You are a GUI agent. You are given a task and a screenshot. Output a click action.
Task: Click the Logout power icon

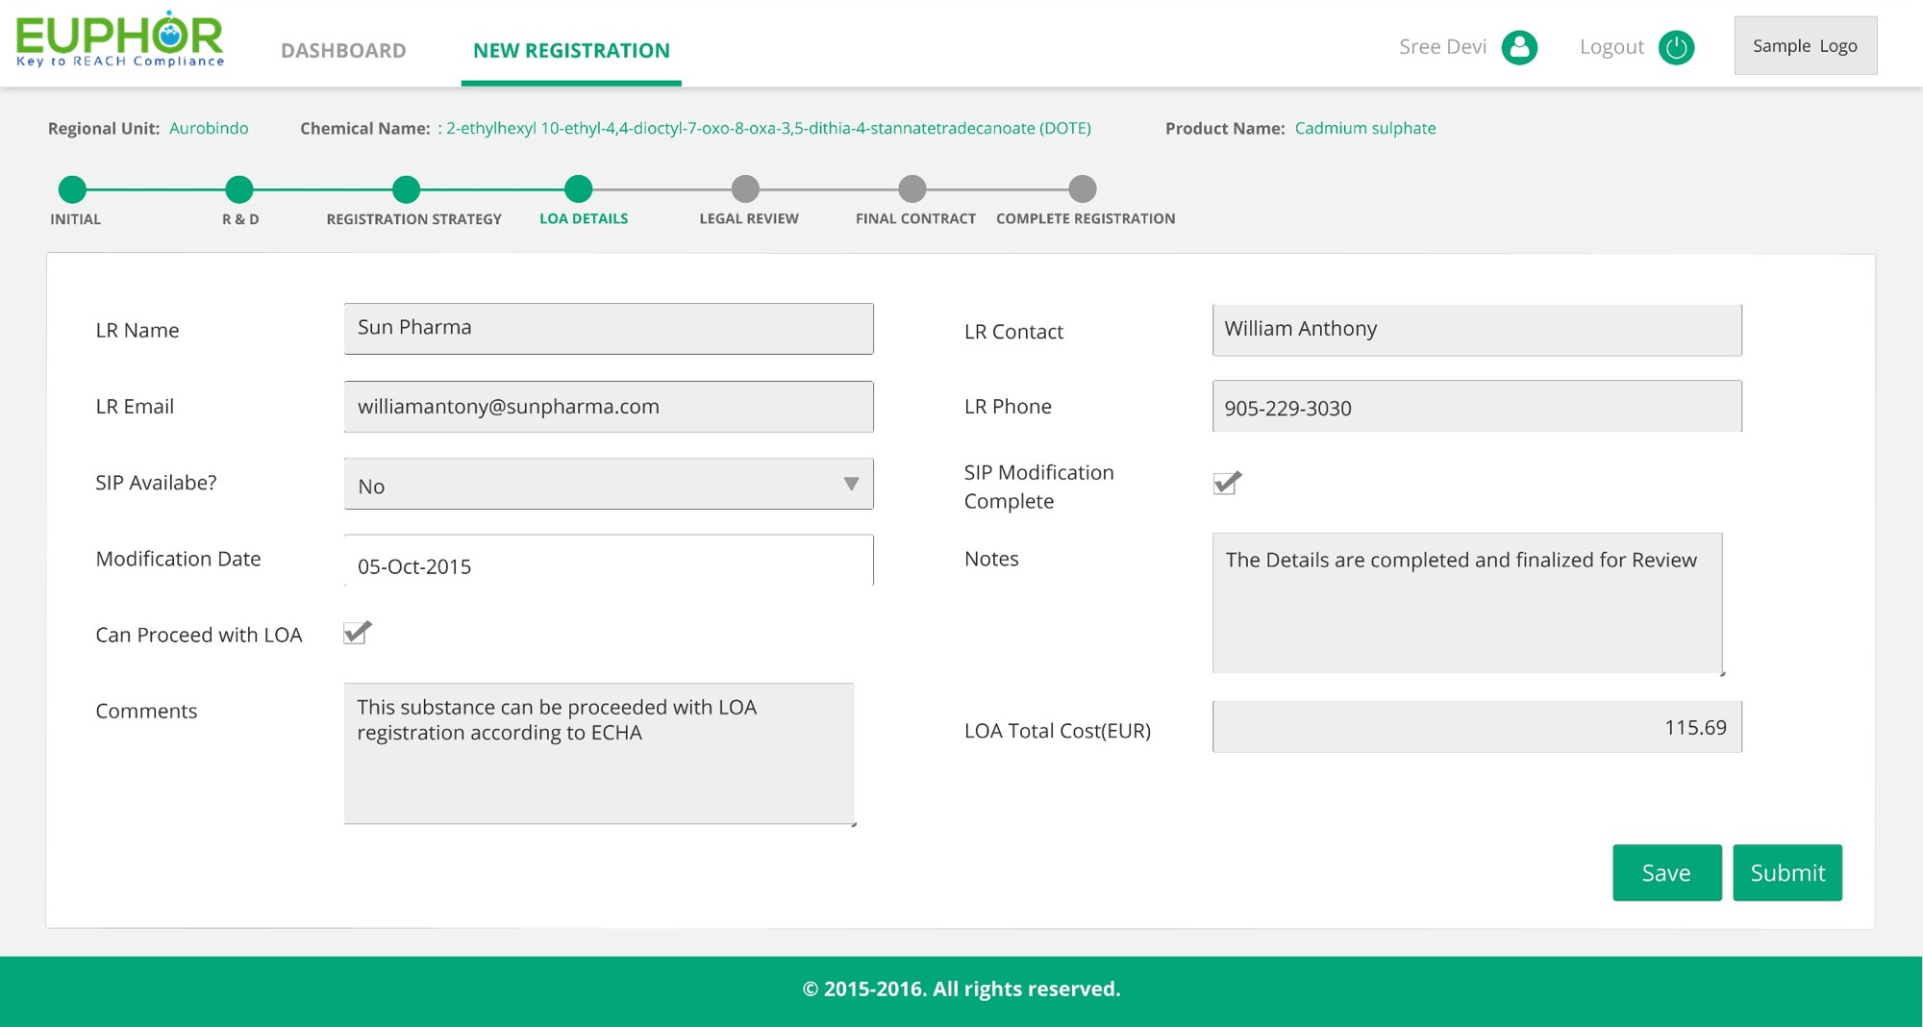pos(1676,47)
